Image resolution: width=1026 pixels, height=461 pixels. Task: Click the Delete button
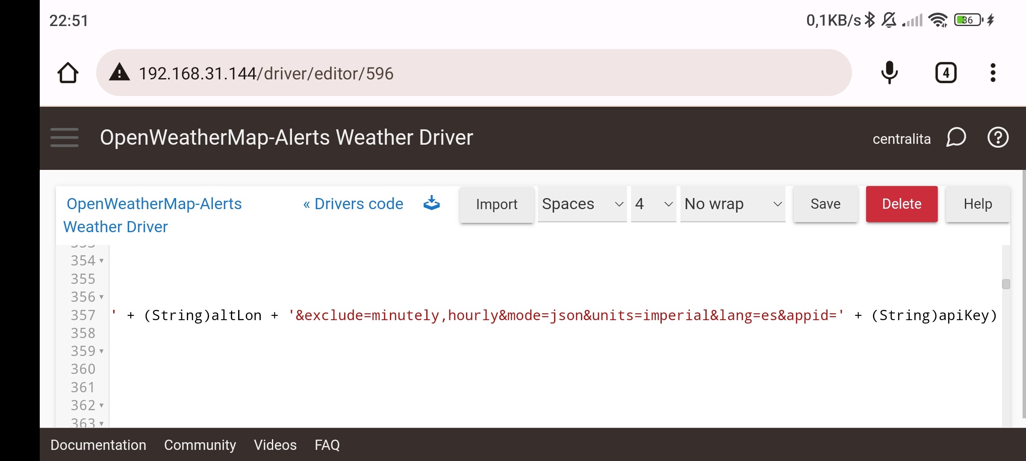tap(902, 204)
